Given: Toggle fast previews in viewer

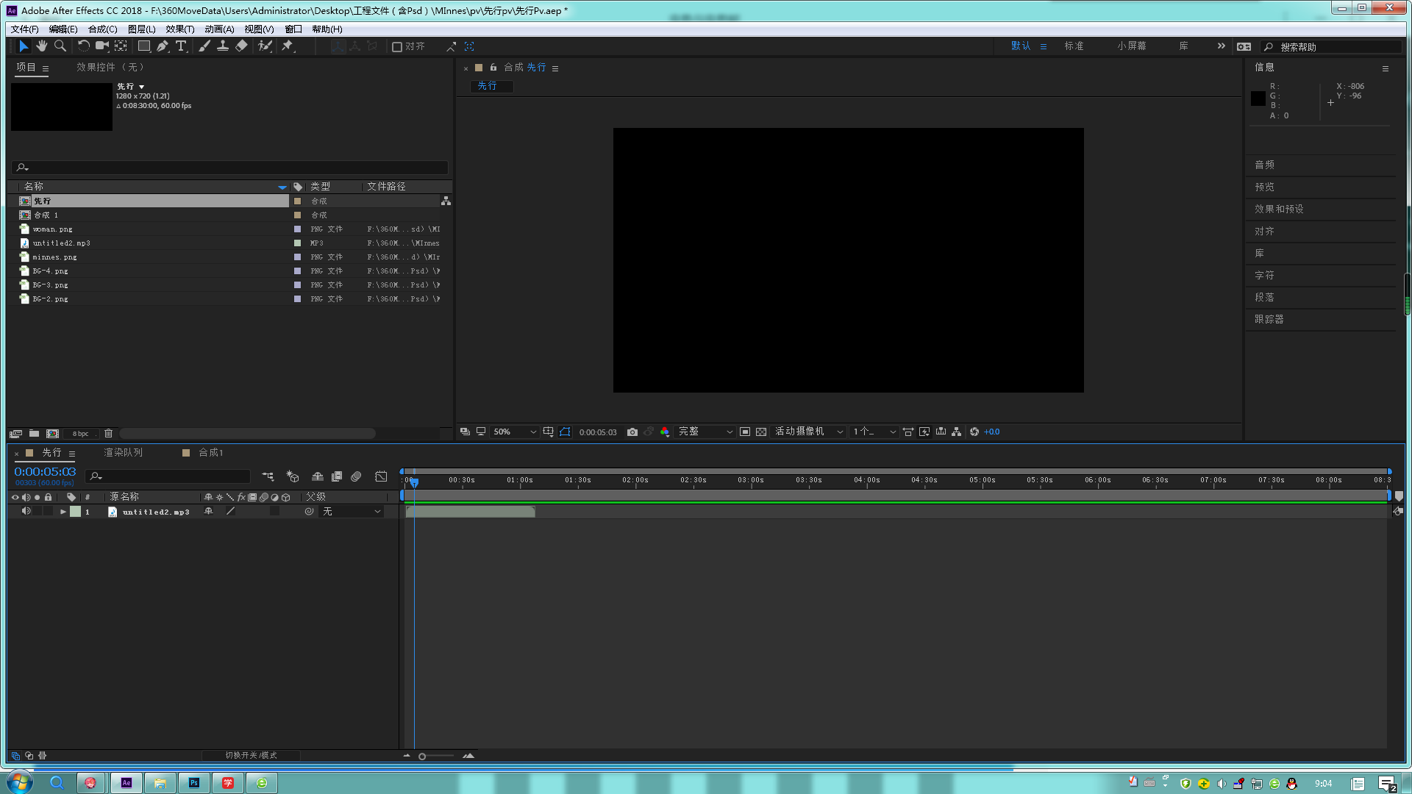Looking at the screenshot, I should point(924,432).
